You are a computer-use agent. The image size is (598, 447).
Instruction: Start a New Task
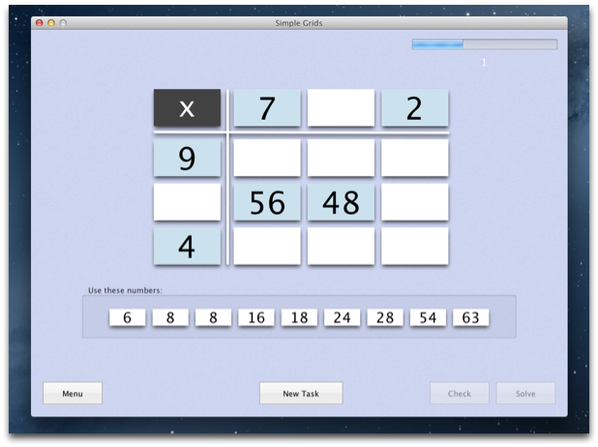coord(301,393)
